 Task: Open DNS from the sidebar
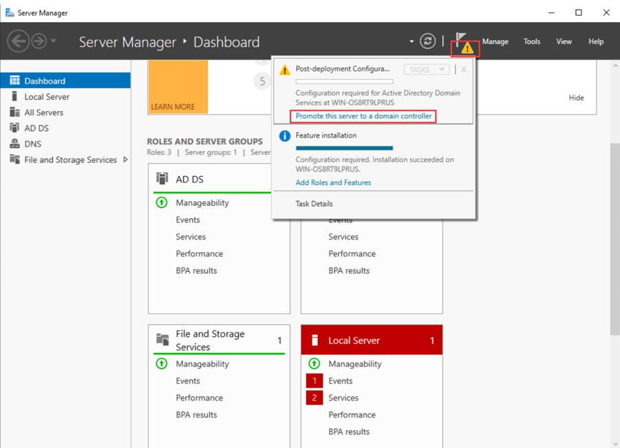[32, 144]
